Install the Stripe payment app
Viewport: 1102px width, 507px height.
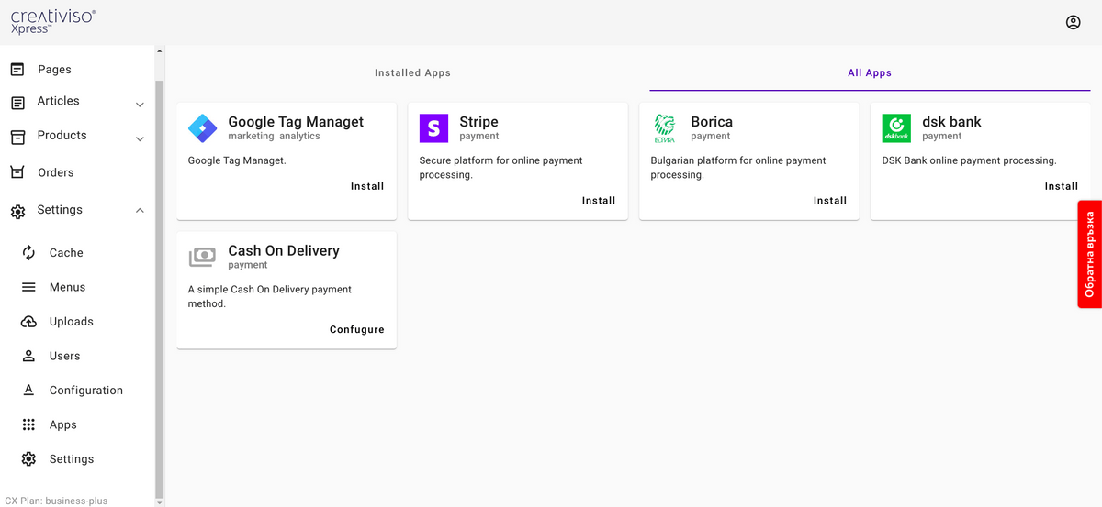598,201
